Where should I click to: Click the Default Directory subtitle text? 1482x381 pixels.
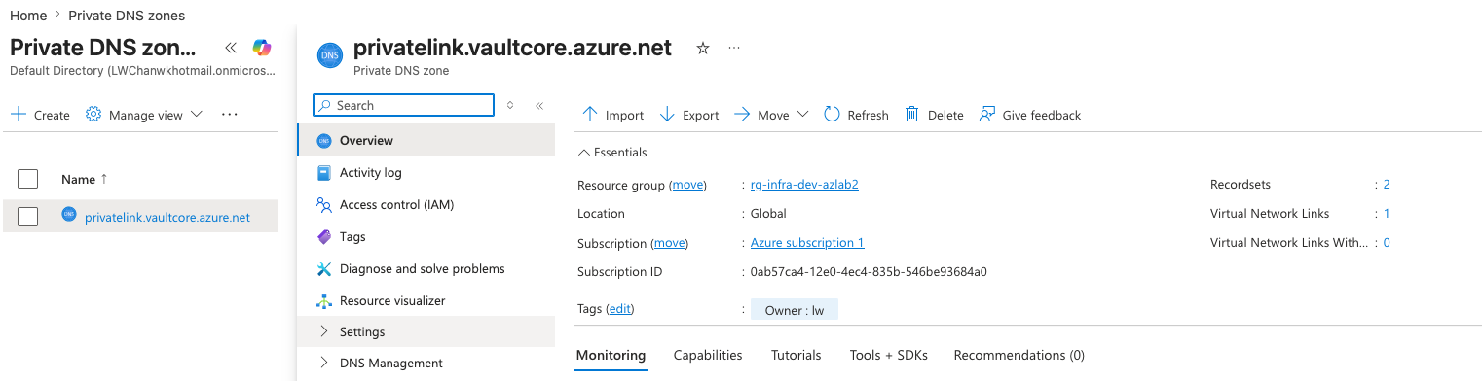143,71
